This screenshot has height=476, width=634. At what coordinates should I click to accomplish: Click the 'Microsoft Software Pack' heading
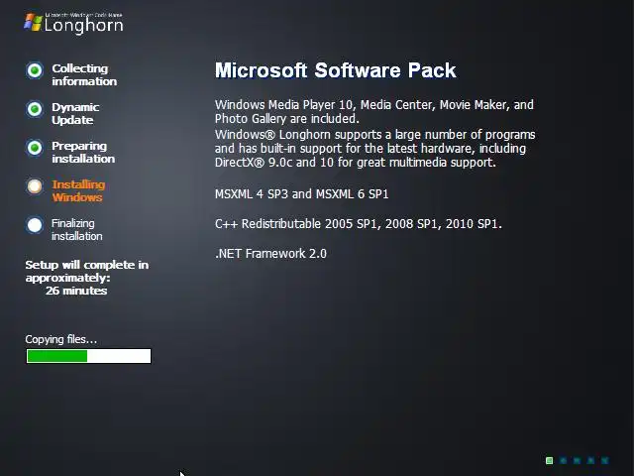click(x=335, y=70)
